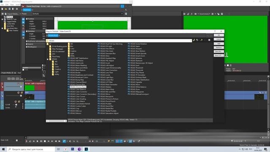This screenshot has height=152, width=270.
Task: Select Main Timeline under Storyboard Bins
Action: click(x=13, y=30)
